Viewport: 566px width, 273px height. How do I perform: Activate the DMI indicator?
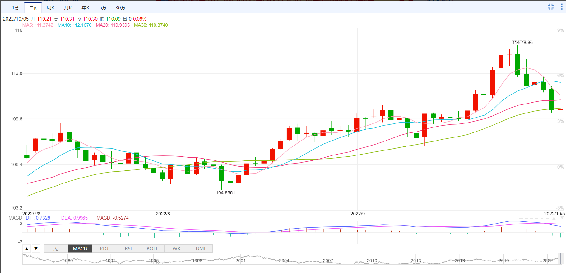201,249
